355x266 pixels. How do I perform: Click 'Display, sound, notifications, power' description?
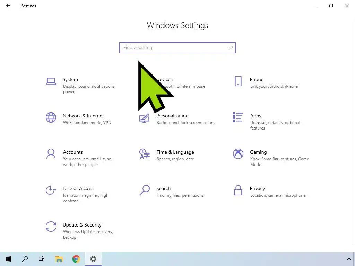point(89,89)
